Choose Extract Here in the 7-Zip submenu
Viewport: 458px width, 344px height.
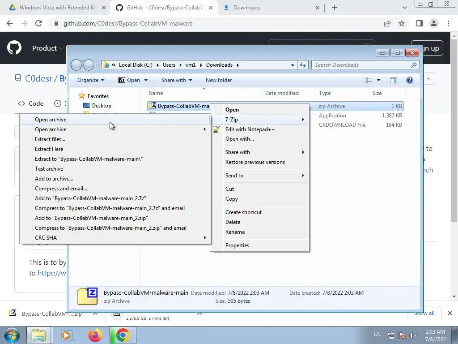(x=115, y=149)
